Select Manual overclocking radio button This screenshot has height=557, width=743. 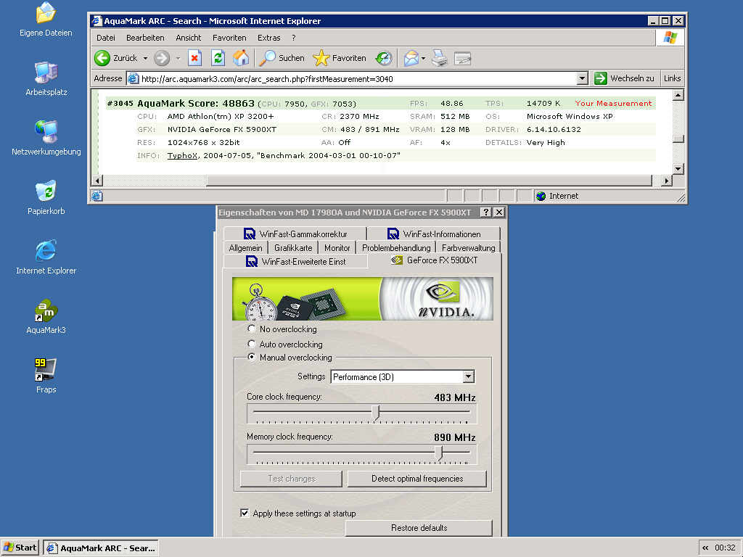[x=252, y=357]
